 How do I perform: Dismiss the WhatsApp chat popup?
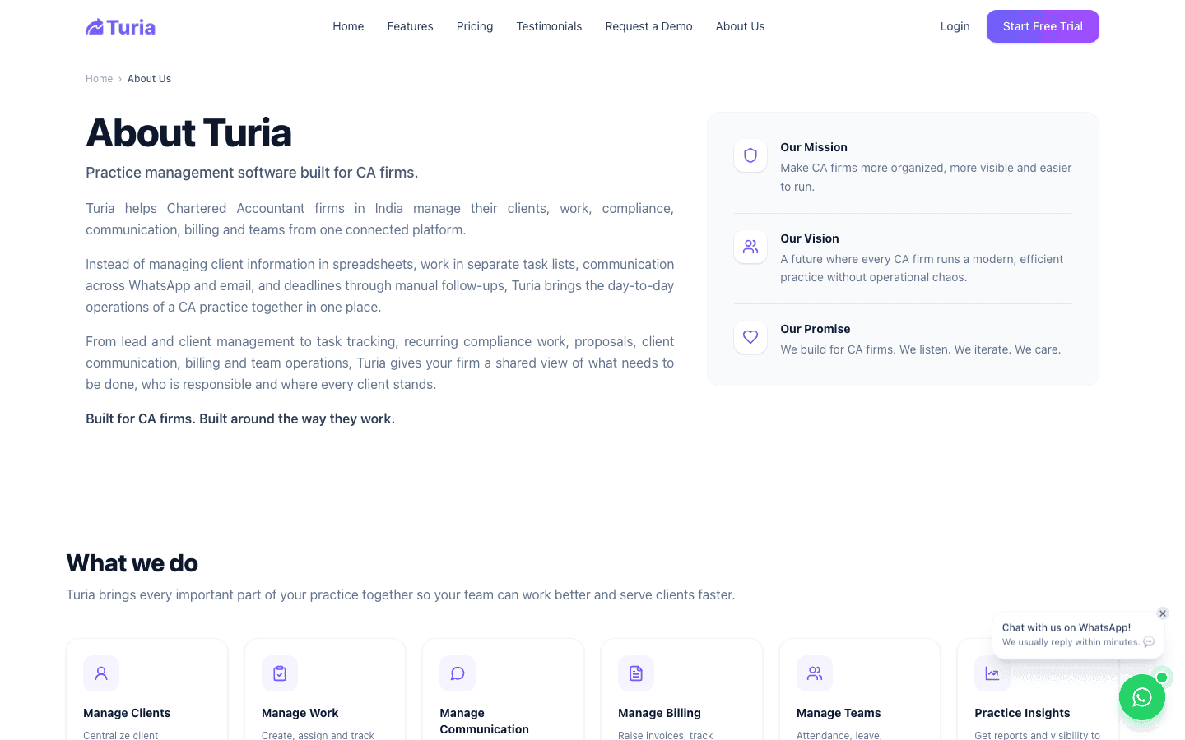pos(1163,613)
